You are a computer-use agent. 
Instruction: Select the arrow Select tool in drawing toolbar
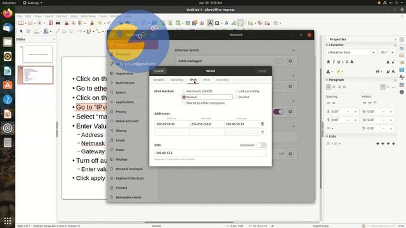pos(21,31)
